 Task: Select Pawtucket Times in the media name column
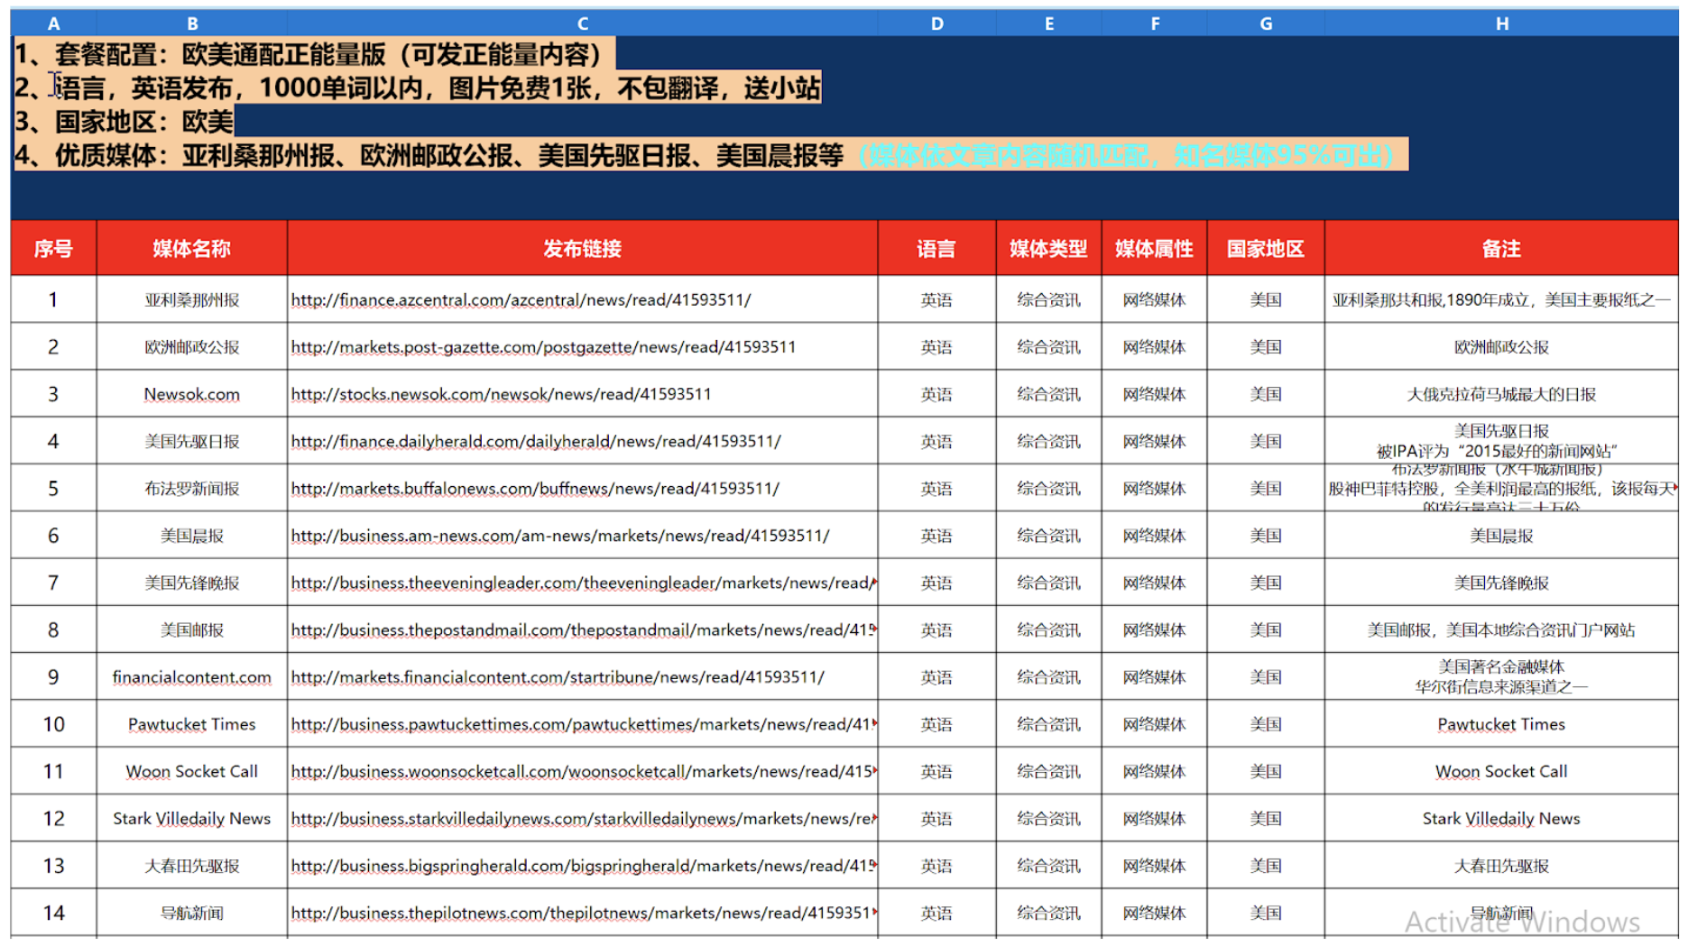(x=192, y=724)
